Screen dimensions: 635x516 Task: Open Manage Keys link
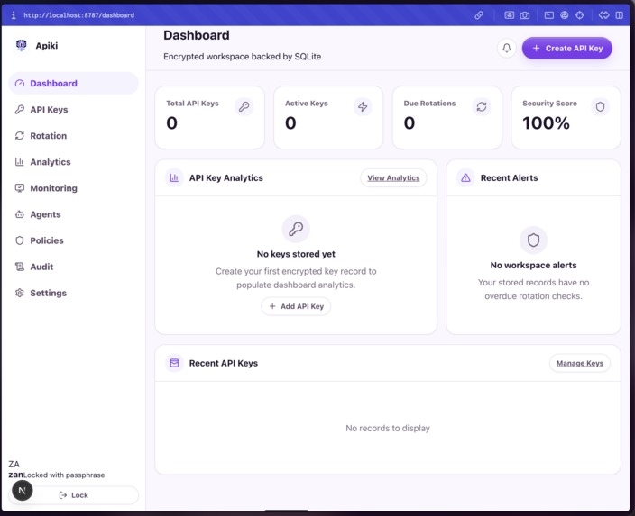point(579,363)
